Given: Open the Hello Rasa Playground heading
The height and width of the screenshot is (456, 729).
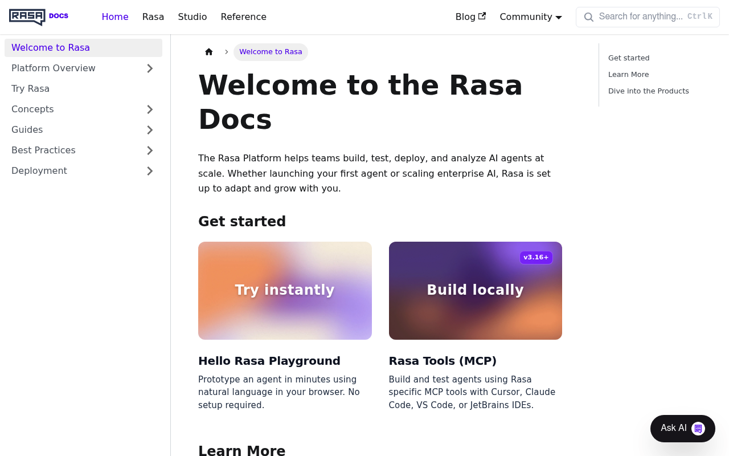Looking at the screenshot, I should (x=269, y=361).
